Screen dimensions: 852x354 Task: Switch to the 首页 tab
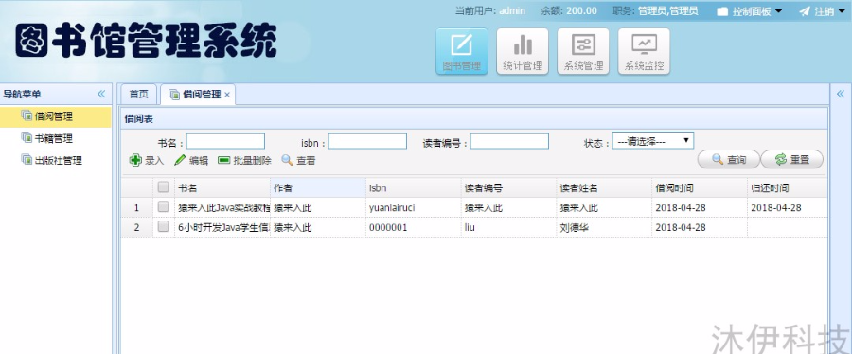click(138, 94)
